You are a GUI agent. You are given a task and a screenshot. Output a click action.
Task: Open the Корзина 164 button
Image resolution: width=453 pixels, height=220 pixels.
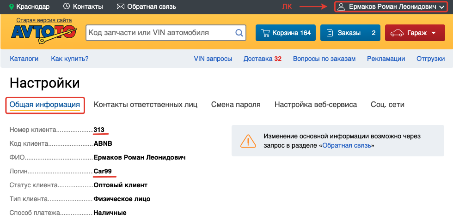286,33
